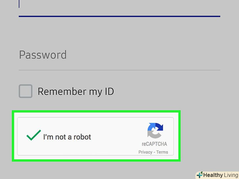Click the gray arrow of the reCAPTCHA logo
Viewport: 239px width, 179px height.
click(x=152, y=134)
